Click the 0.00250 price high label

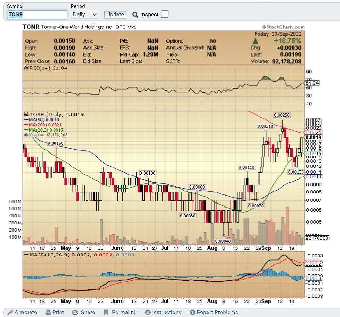click(282, 115)
